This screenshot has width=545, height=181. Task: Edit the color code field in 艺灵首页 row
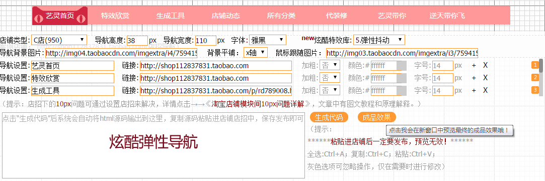384,66
